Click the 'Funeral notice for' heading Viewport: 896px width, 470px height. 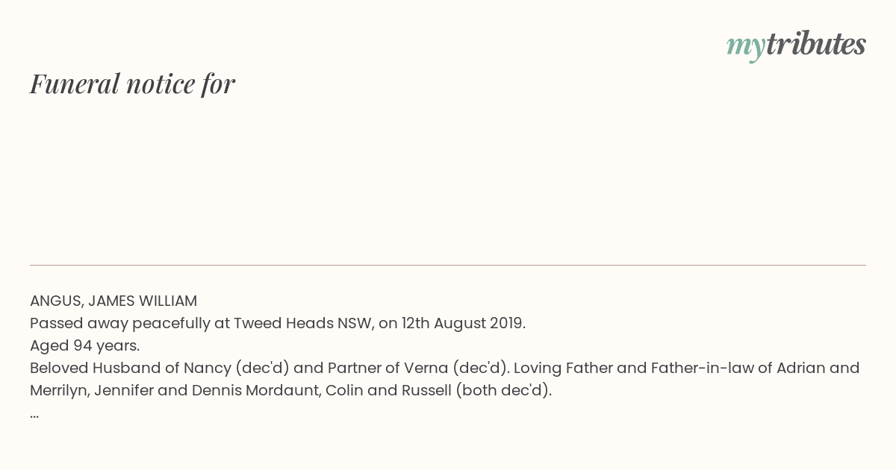(132, 84)
